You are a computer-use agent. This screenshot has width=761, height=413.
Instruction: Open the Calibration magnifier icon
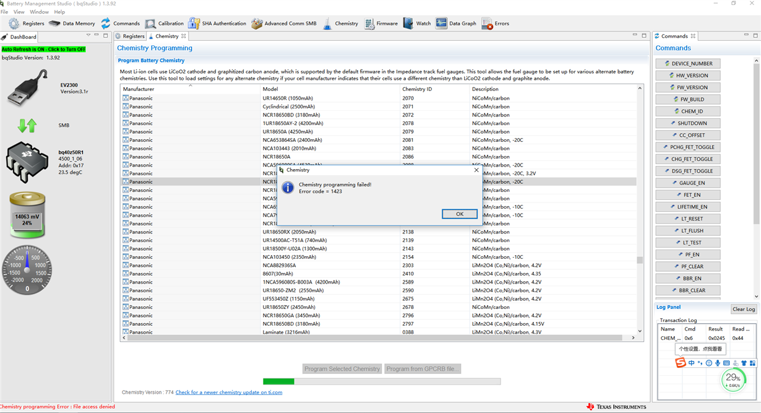pos(150,24)
